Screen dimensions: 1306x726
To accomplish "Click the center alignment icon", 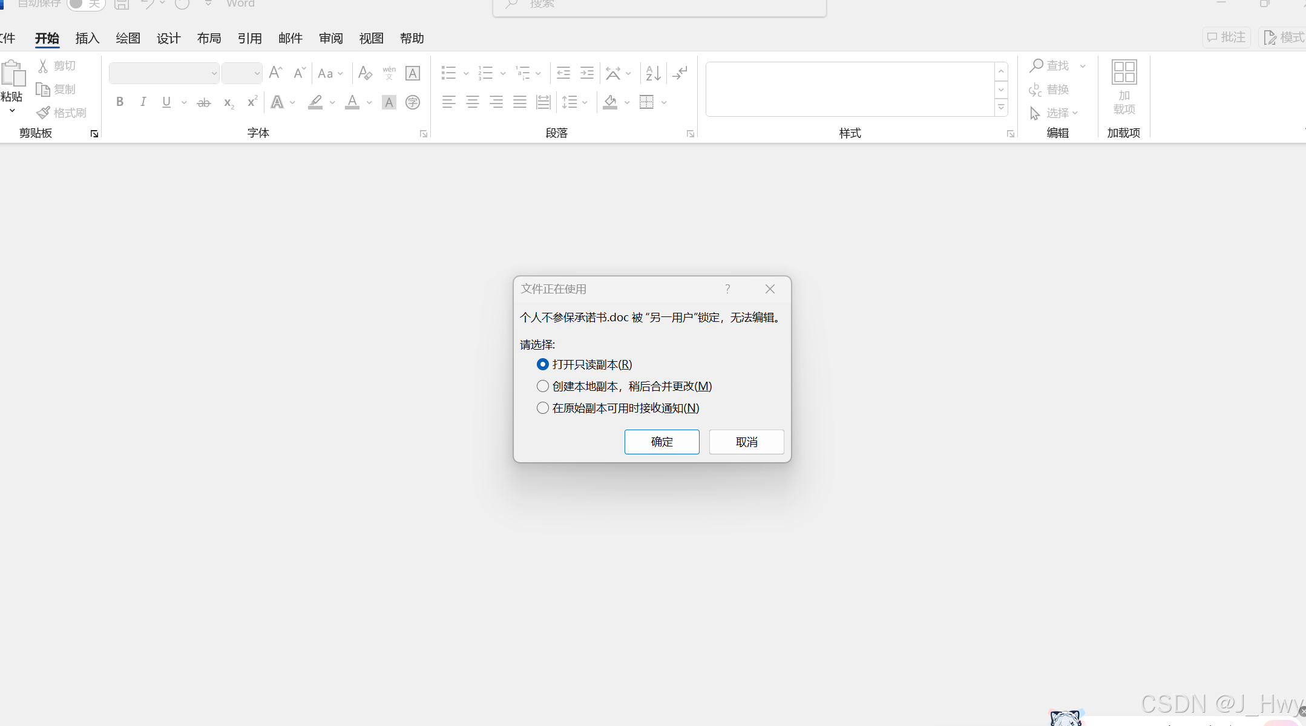I will coord(472,102).
